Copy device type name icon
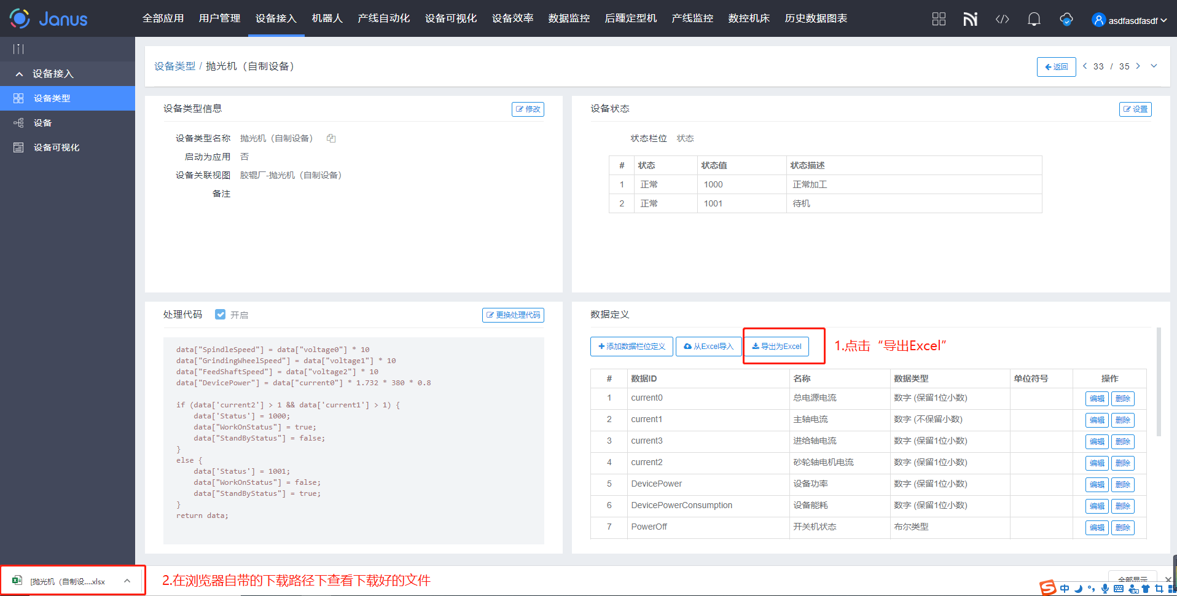The height and width of the screenshot is (596, 1177). click(331, 138)
